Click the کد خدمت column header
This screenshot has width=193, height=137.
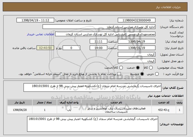pos(164,103)
